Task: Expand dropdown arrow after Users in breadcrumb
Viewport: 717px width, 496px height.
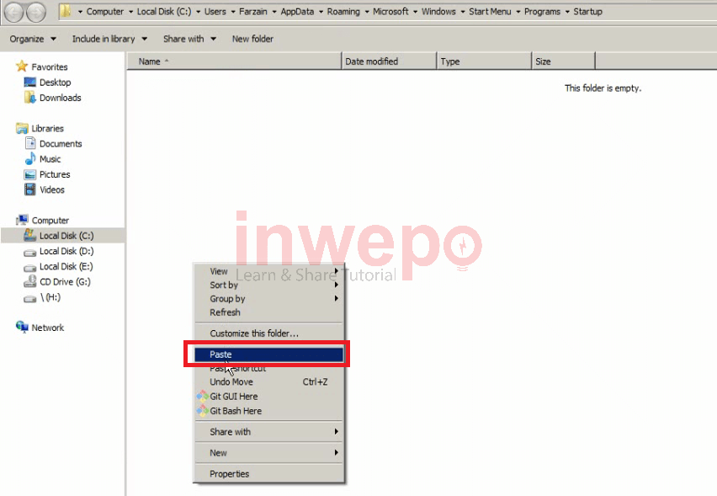Action: click(233, 12)
